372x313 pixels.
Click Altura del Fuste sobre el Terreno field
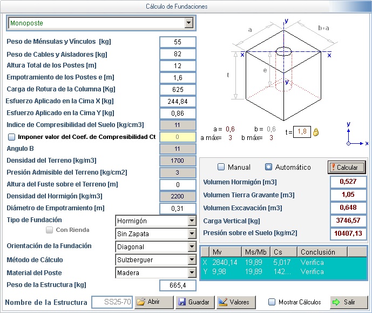point(178,184)
